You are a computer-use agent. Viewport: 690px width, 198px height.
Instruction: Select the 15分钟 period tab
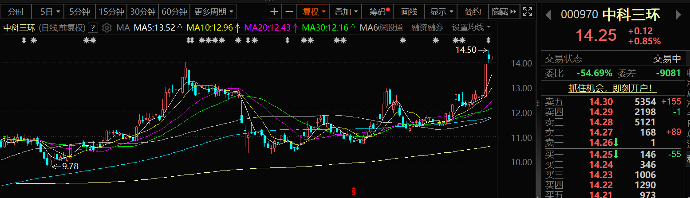click(111, 12)
